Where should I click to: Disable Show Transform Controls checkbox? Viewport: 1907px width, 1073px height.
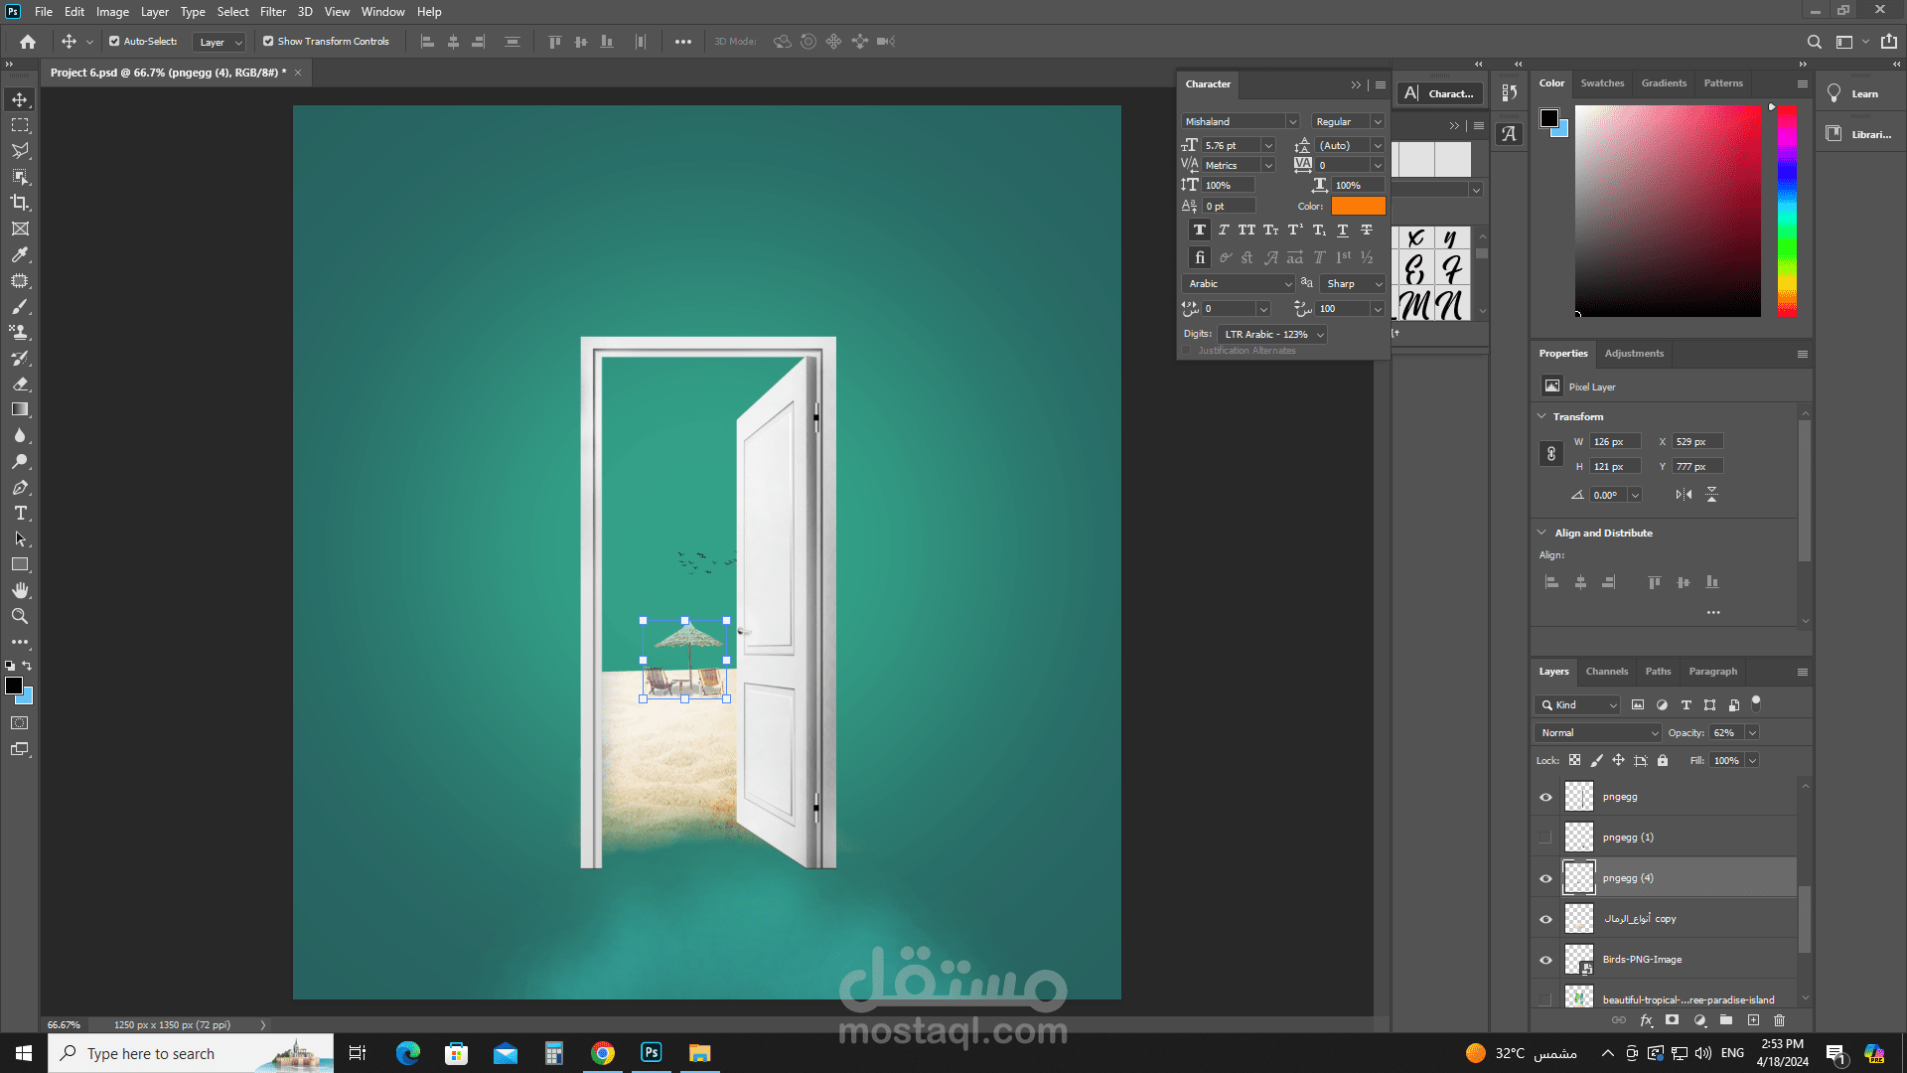point(268,42)
